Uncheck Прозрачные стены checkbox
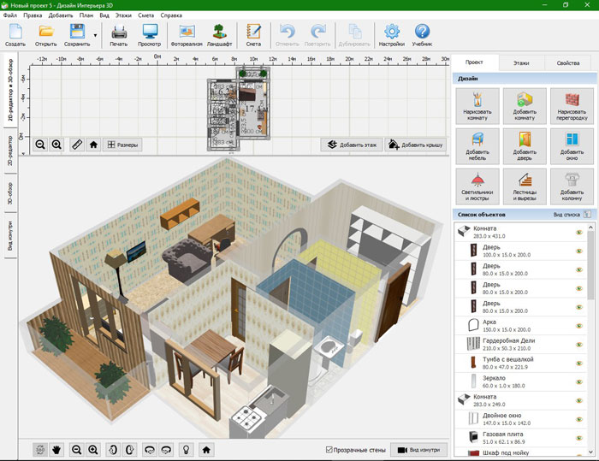 [x=329, y=450]
